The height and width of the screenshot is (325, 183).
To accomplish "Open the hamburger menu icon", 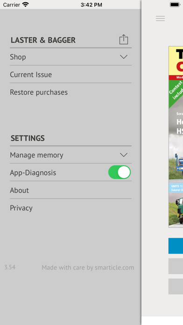I will coord(160,19).
